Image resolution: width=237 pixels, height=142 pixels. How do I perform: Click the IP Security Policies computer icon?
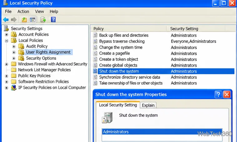(x=14, y=88)
